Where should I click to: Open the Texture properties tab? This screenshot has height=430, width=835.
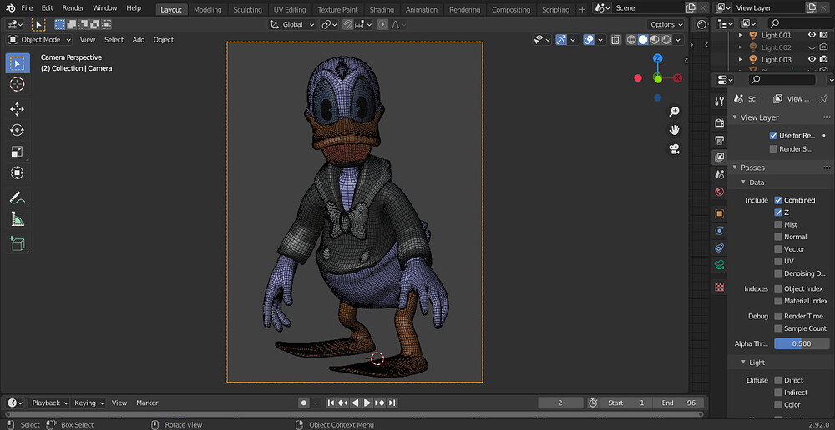[x=720, y=287]
